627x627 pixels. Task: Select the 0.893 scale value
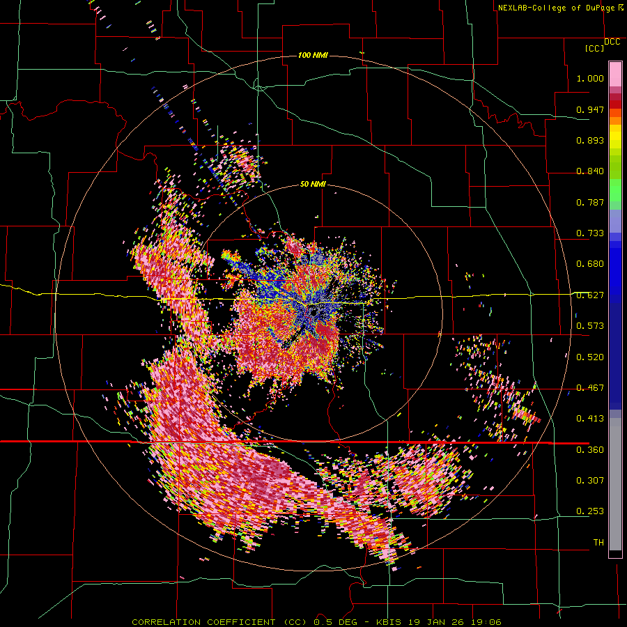(x=590, y=140)
